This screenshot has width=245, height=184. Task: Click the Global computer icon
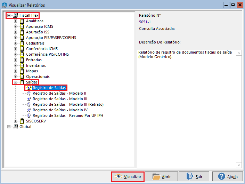click(16, 127)
